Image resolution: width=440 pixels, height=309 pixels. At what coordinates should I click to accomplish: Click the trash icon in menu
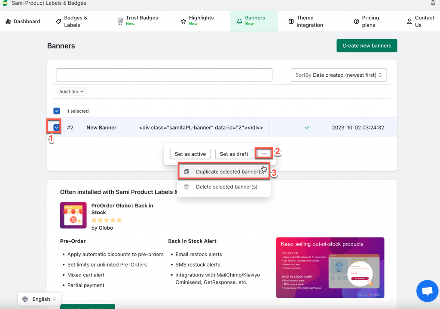[186, 187]
